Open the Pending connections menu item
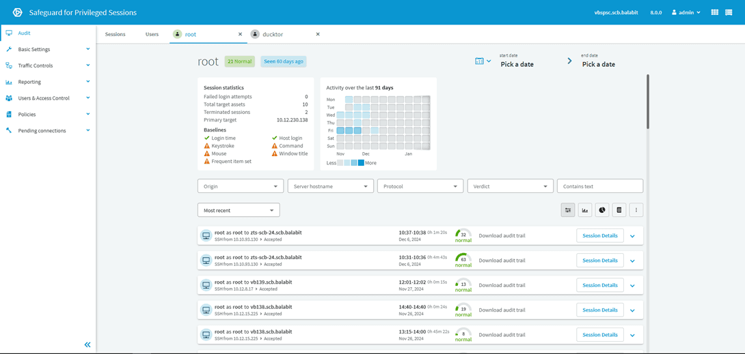The height and width of the screenshot is (354, 745). (x=48, y=130)
